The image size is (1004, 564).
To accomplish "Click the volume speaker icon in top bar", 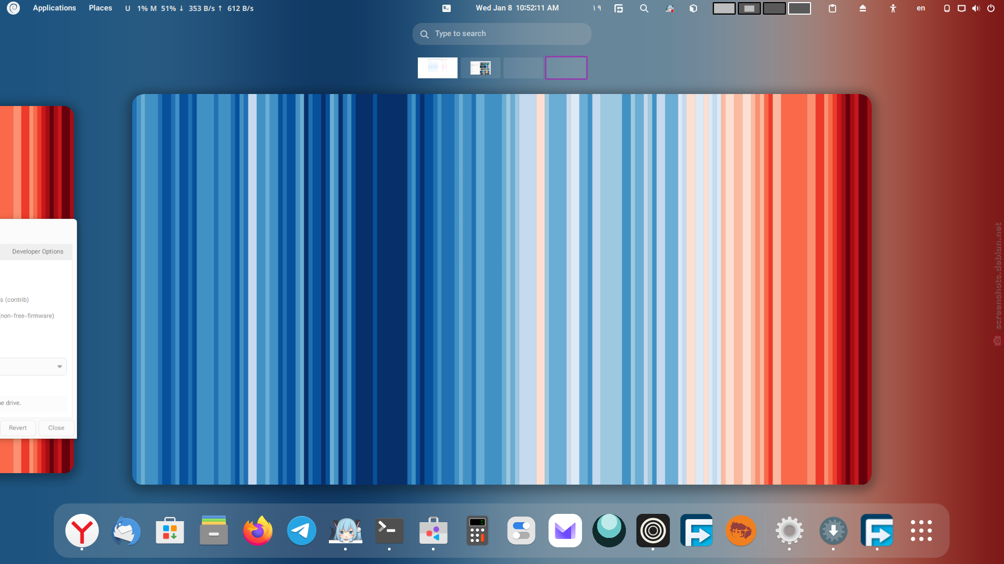I will coord(976,8).
